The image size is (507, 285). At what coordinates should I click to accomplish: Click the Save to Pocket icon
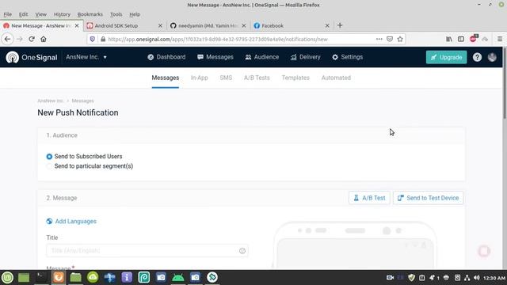pos(390,39)
